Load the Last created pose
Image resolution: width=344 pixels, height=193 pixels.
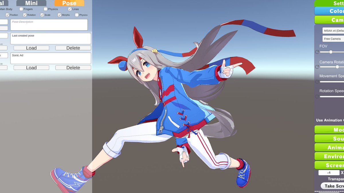coord(31,48)
